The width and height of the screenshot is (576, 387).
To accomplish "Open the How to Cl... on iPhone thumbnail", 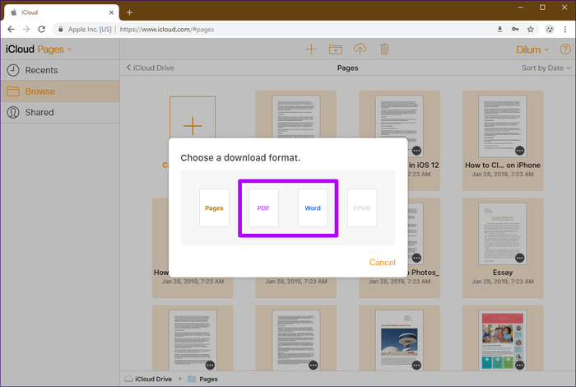I will point(503,126).
